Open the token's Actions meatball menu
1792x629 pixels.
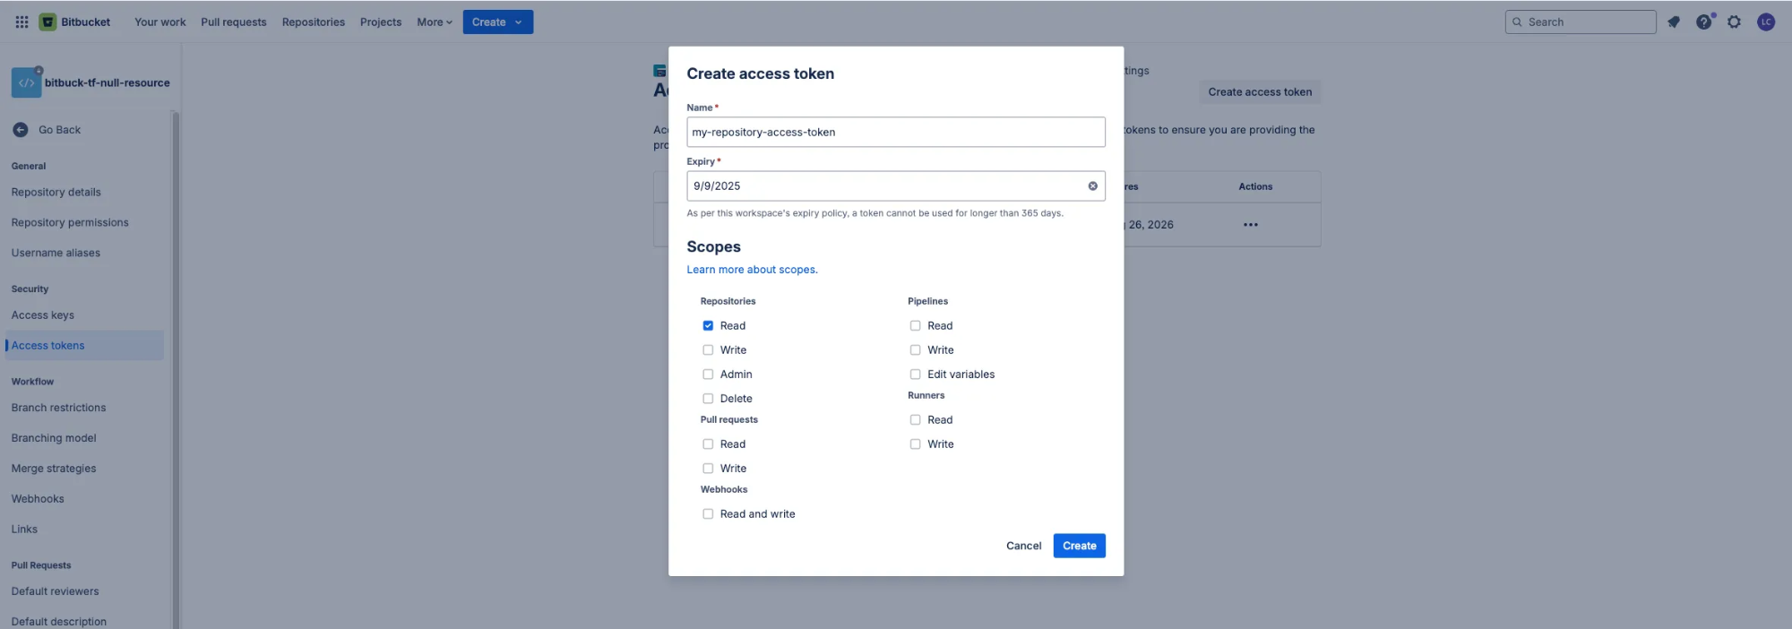[x=1250, y=224]
